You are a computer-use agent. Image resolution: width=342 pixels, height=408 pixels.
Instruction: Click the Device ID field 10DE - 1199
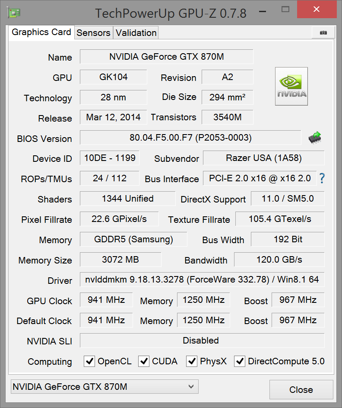tap(110, 158)
